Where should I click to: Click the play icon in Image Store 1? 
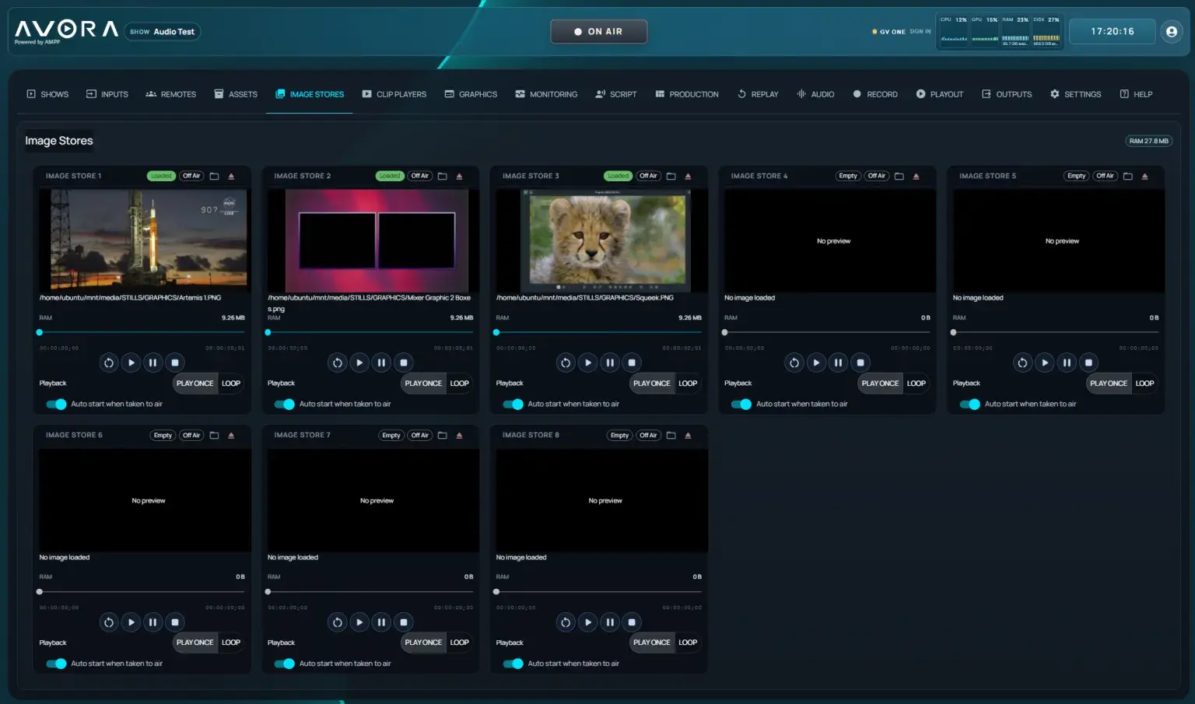131,363
